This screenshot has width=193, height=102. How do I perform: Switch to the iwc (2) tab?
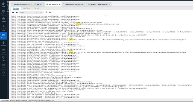(39, 4)
